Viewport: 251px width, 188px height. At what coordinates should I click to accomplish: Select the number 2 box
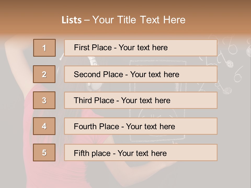click(x=44, y=74)
